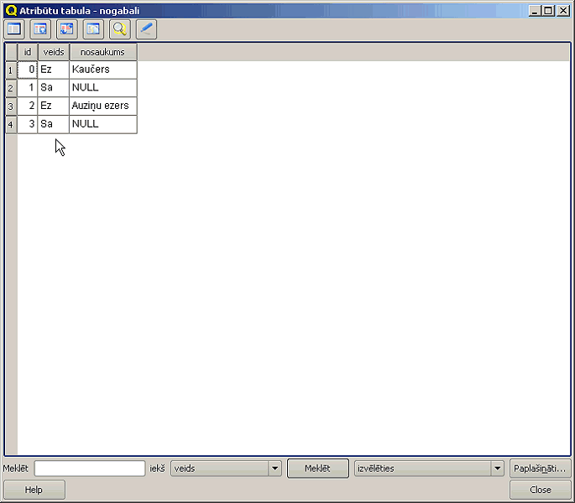Open the 'izvēlēties' dropdown
The image size is (575, 503).
tap(428, 468)
